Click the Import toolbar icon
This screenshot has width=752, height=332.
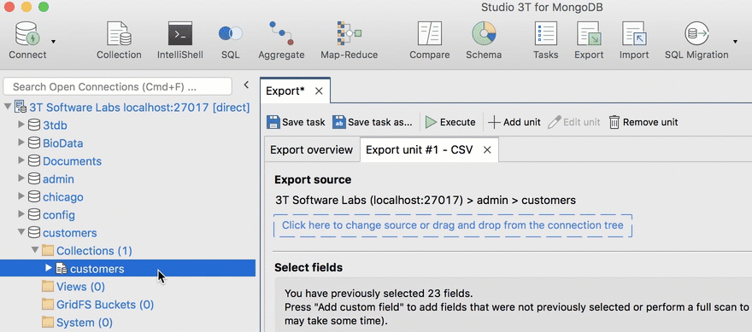tap(634, 41)
